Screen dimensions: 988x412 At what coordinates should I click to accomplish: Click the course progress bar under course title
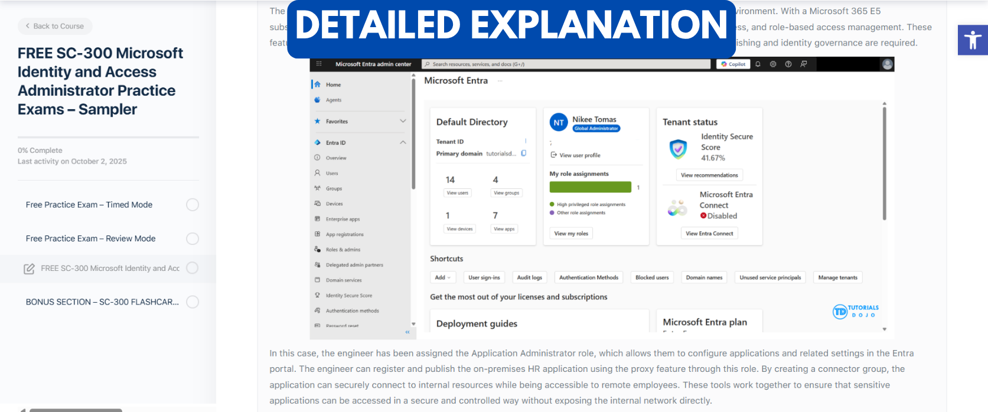pyautogui.click(x=108, y=137)
